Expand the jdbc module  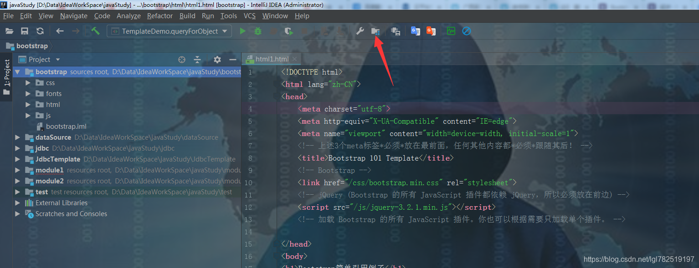tap(17, 148)
